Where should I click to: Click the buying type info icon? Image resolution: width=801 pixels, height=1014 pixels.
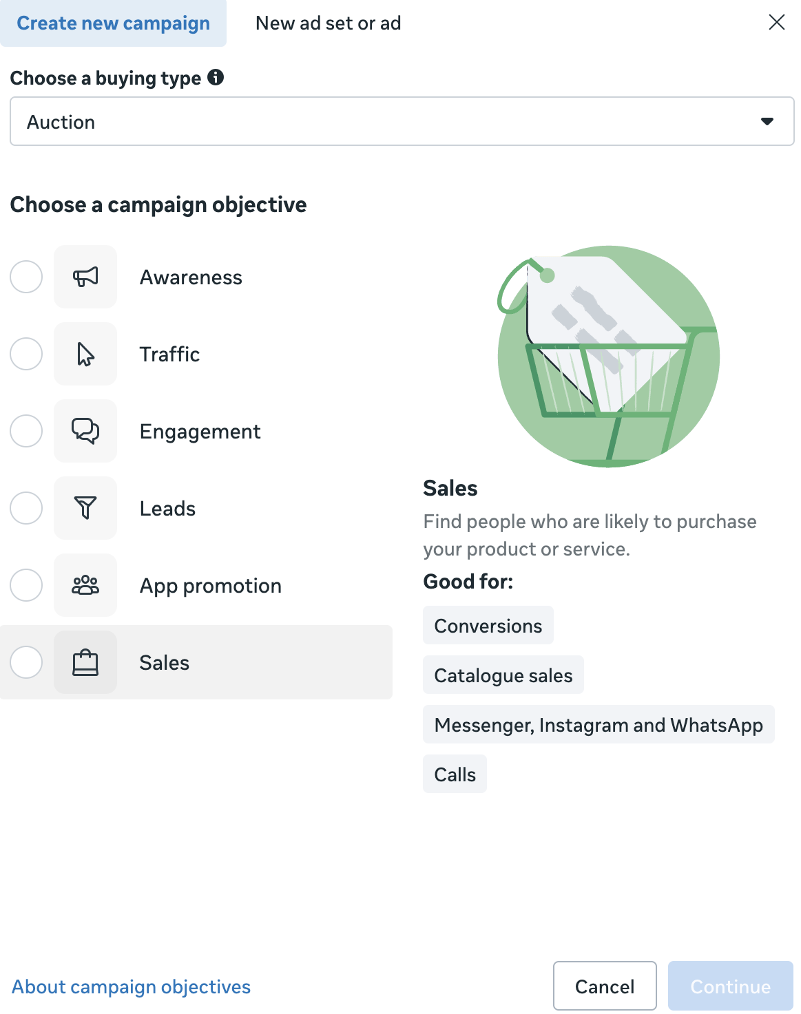click(x=216, y=77)
